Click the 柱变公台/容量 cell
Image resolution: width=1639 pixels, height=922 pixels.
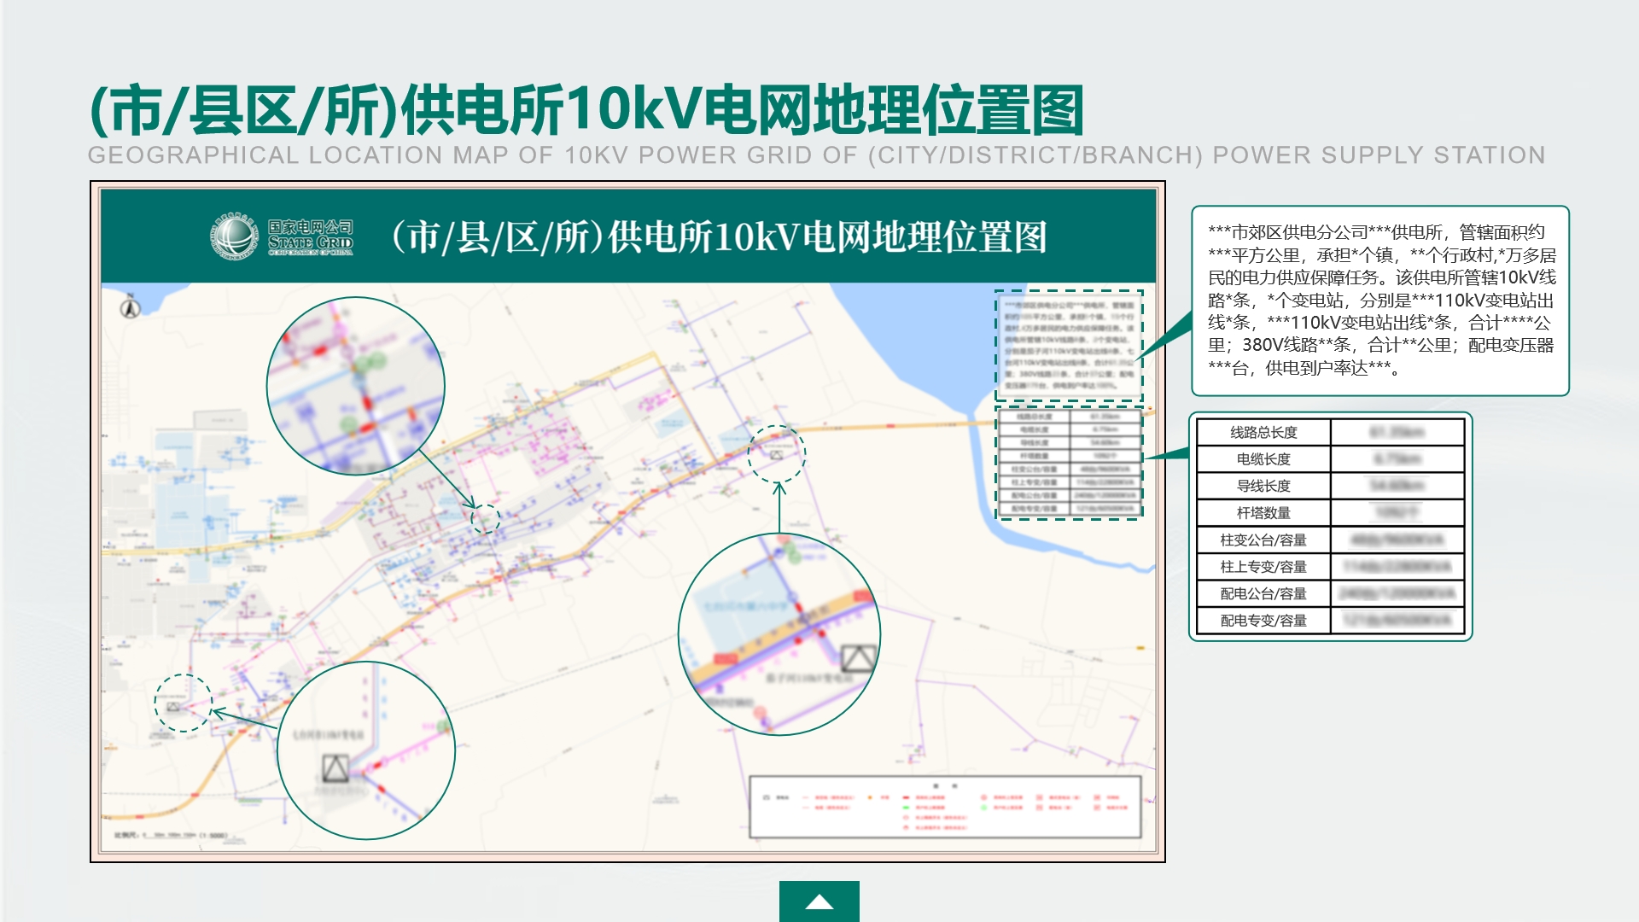coord(1263,540)
